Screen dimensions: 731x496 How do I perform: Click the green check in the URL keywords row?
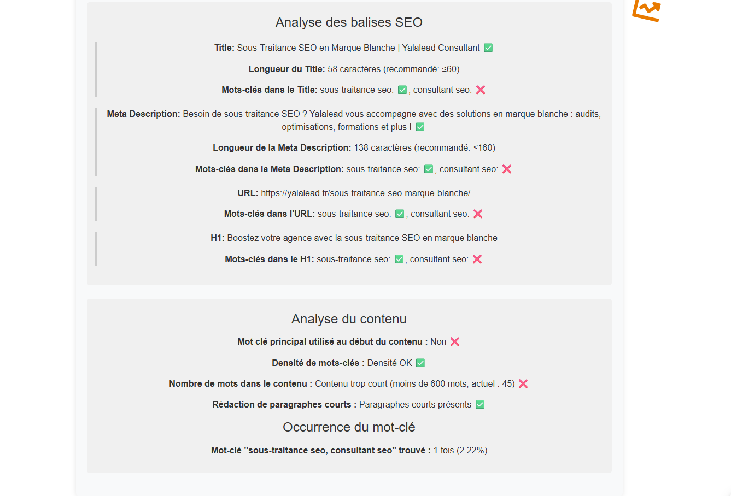click(x=400, y=214)
